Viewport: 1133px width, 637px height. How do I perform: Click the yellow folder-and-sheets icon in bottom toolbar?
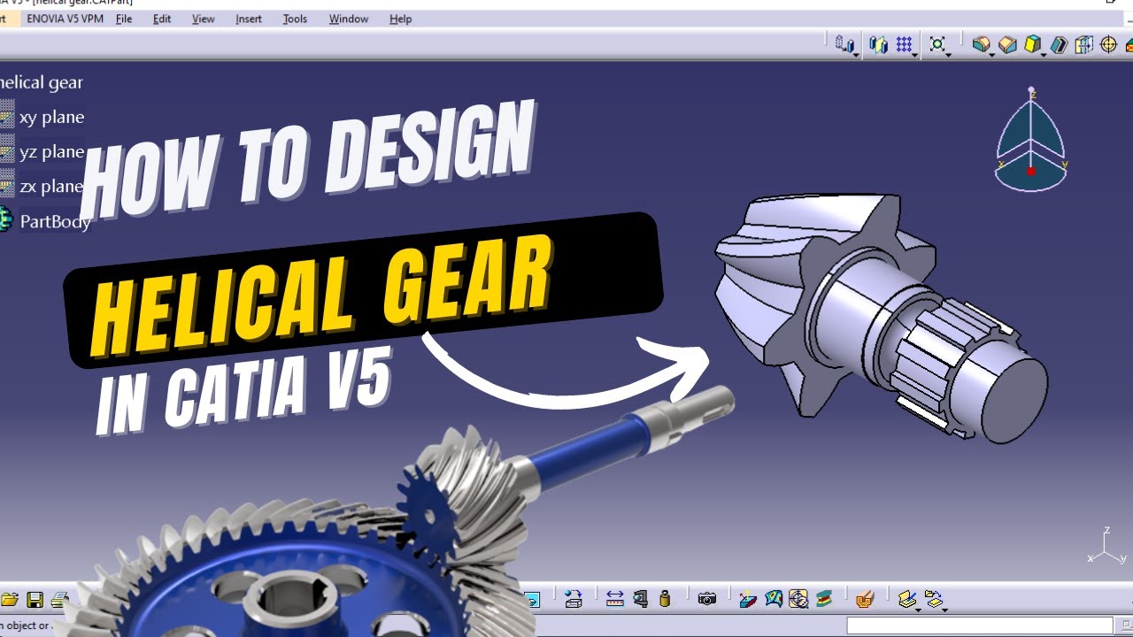933,599
